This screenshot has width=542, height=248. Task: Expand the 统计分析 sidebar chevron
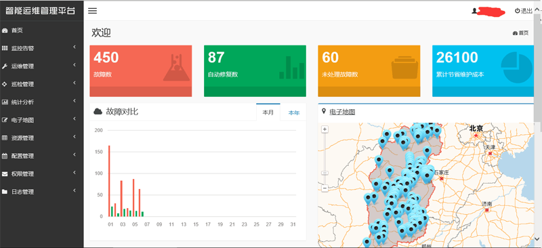pyautogui.click(x=75, y=101)
